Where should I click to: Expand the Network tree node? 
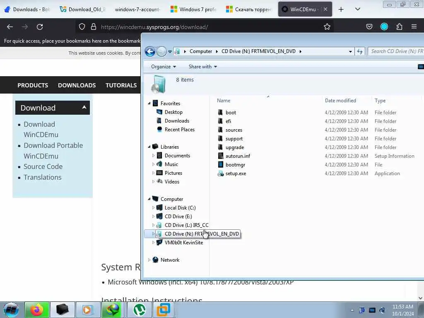tap(149, 260)
